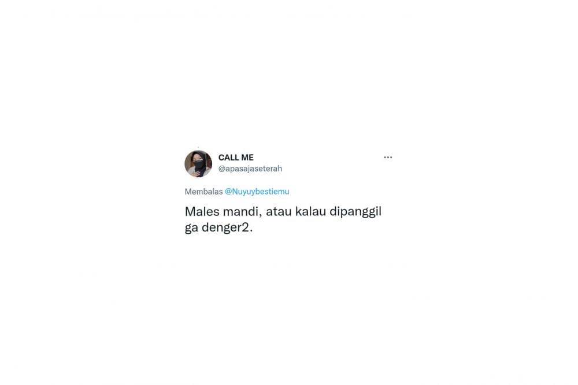Tap the hijab-wearing user's profile picture

click(198, 164)
